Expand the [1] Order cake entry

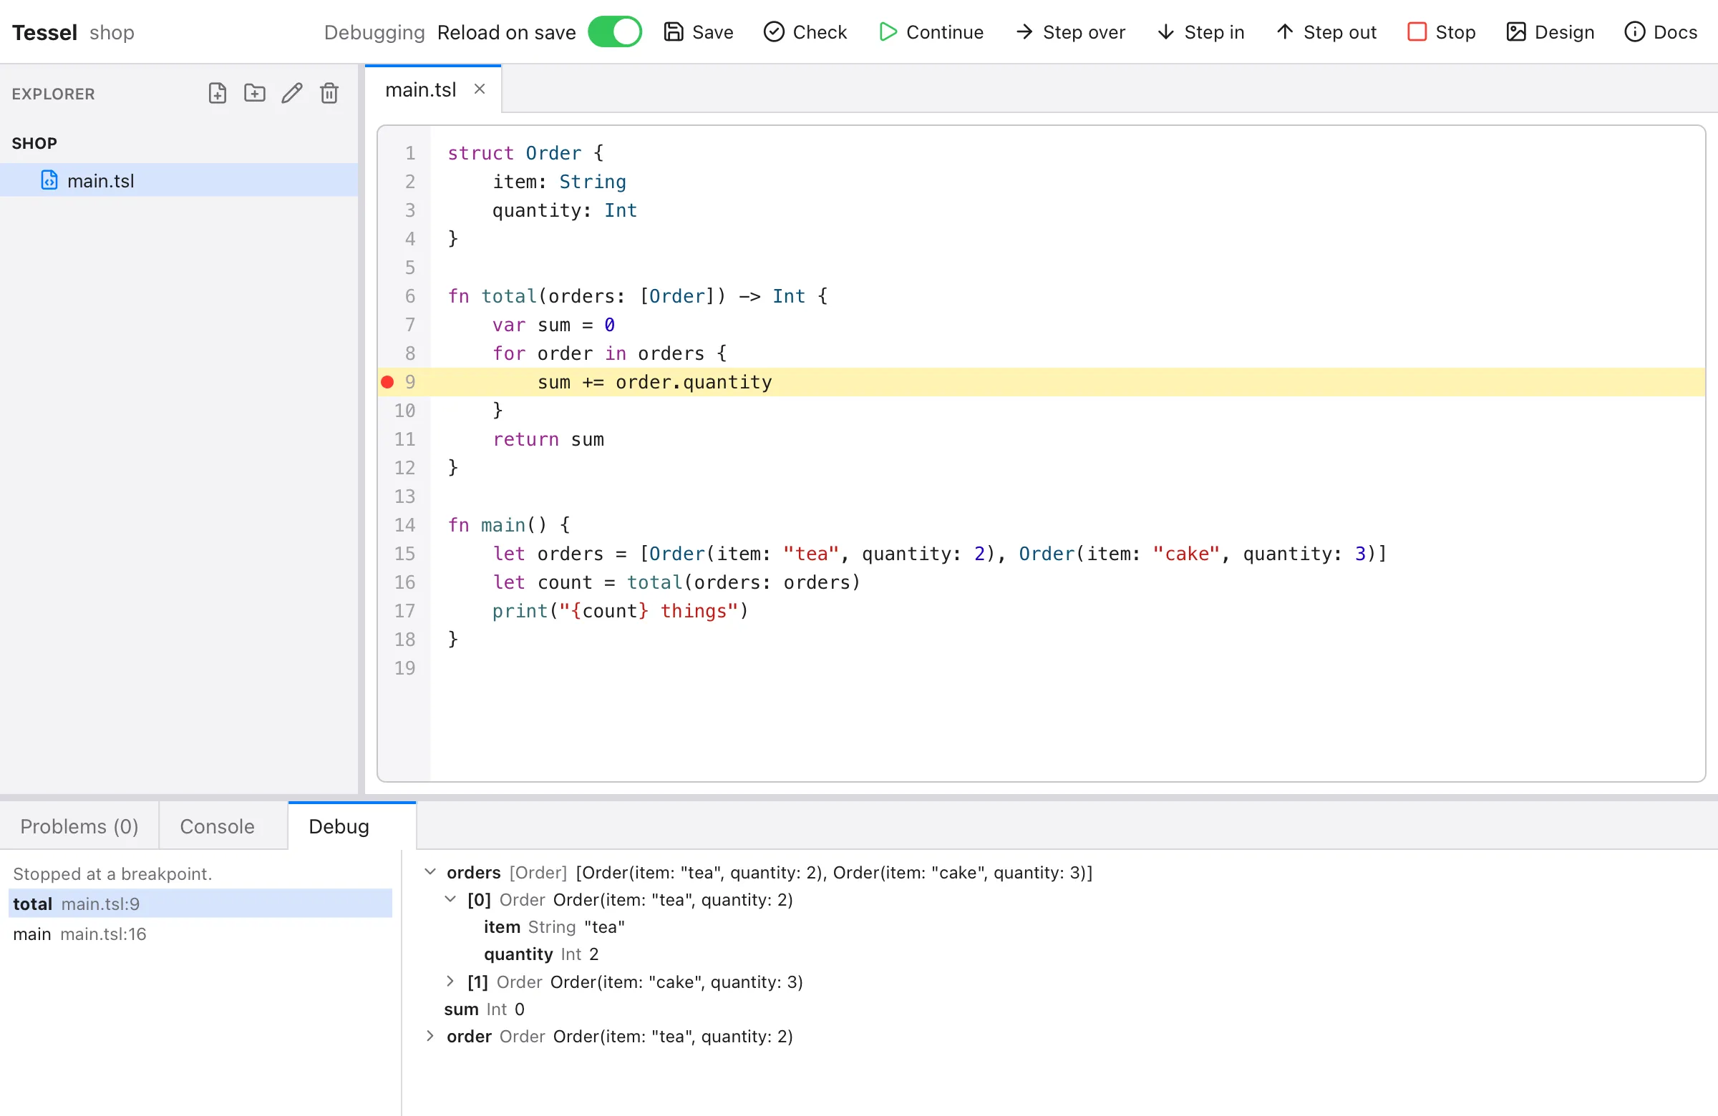450,982
